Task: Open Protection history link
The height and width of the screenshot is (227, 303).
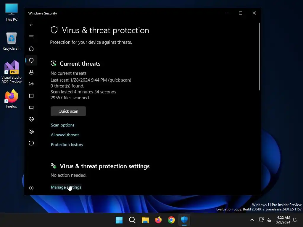Action: 67,145
